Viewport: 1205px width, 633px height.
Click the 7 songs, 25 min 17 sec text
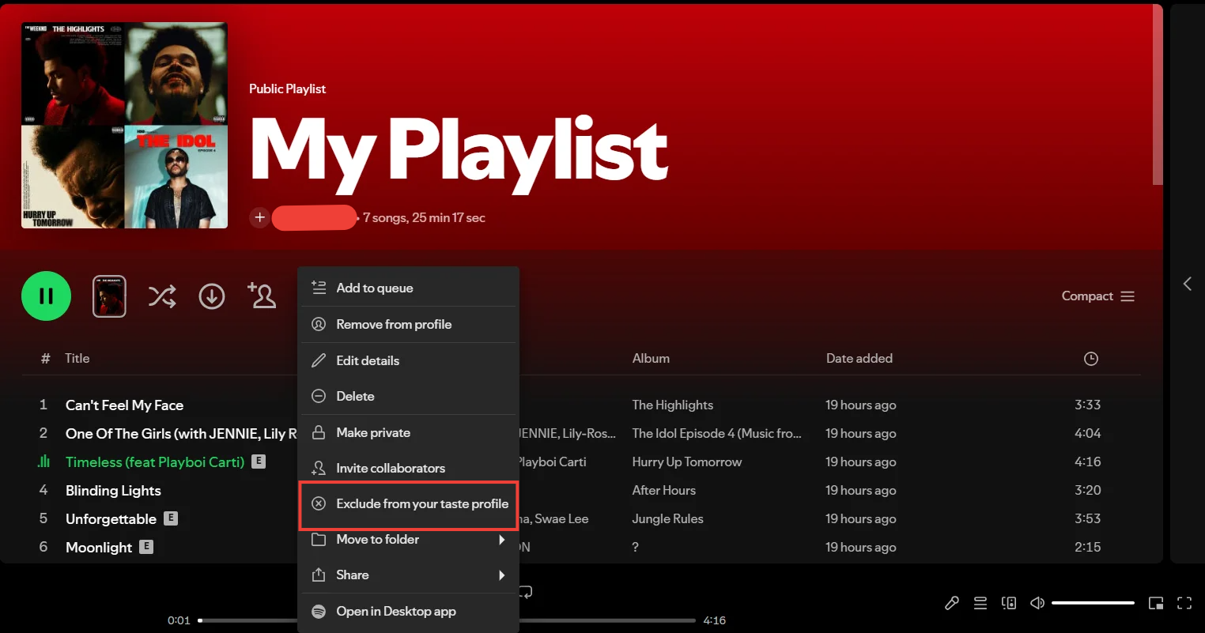point(424,217)
